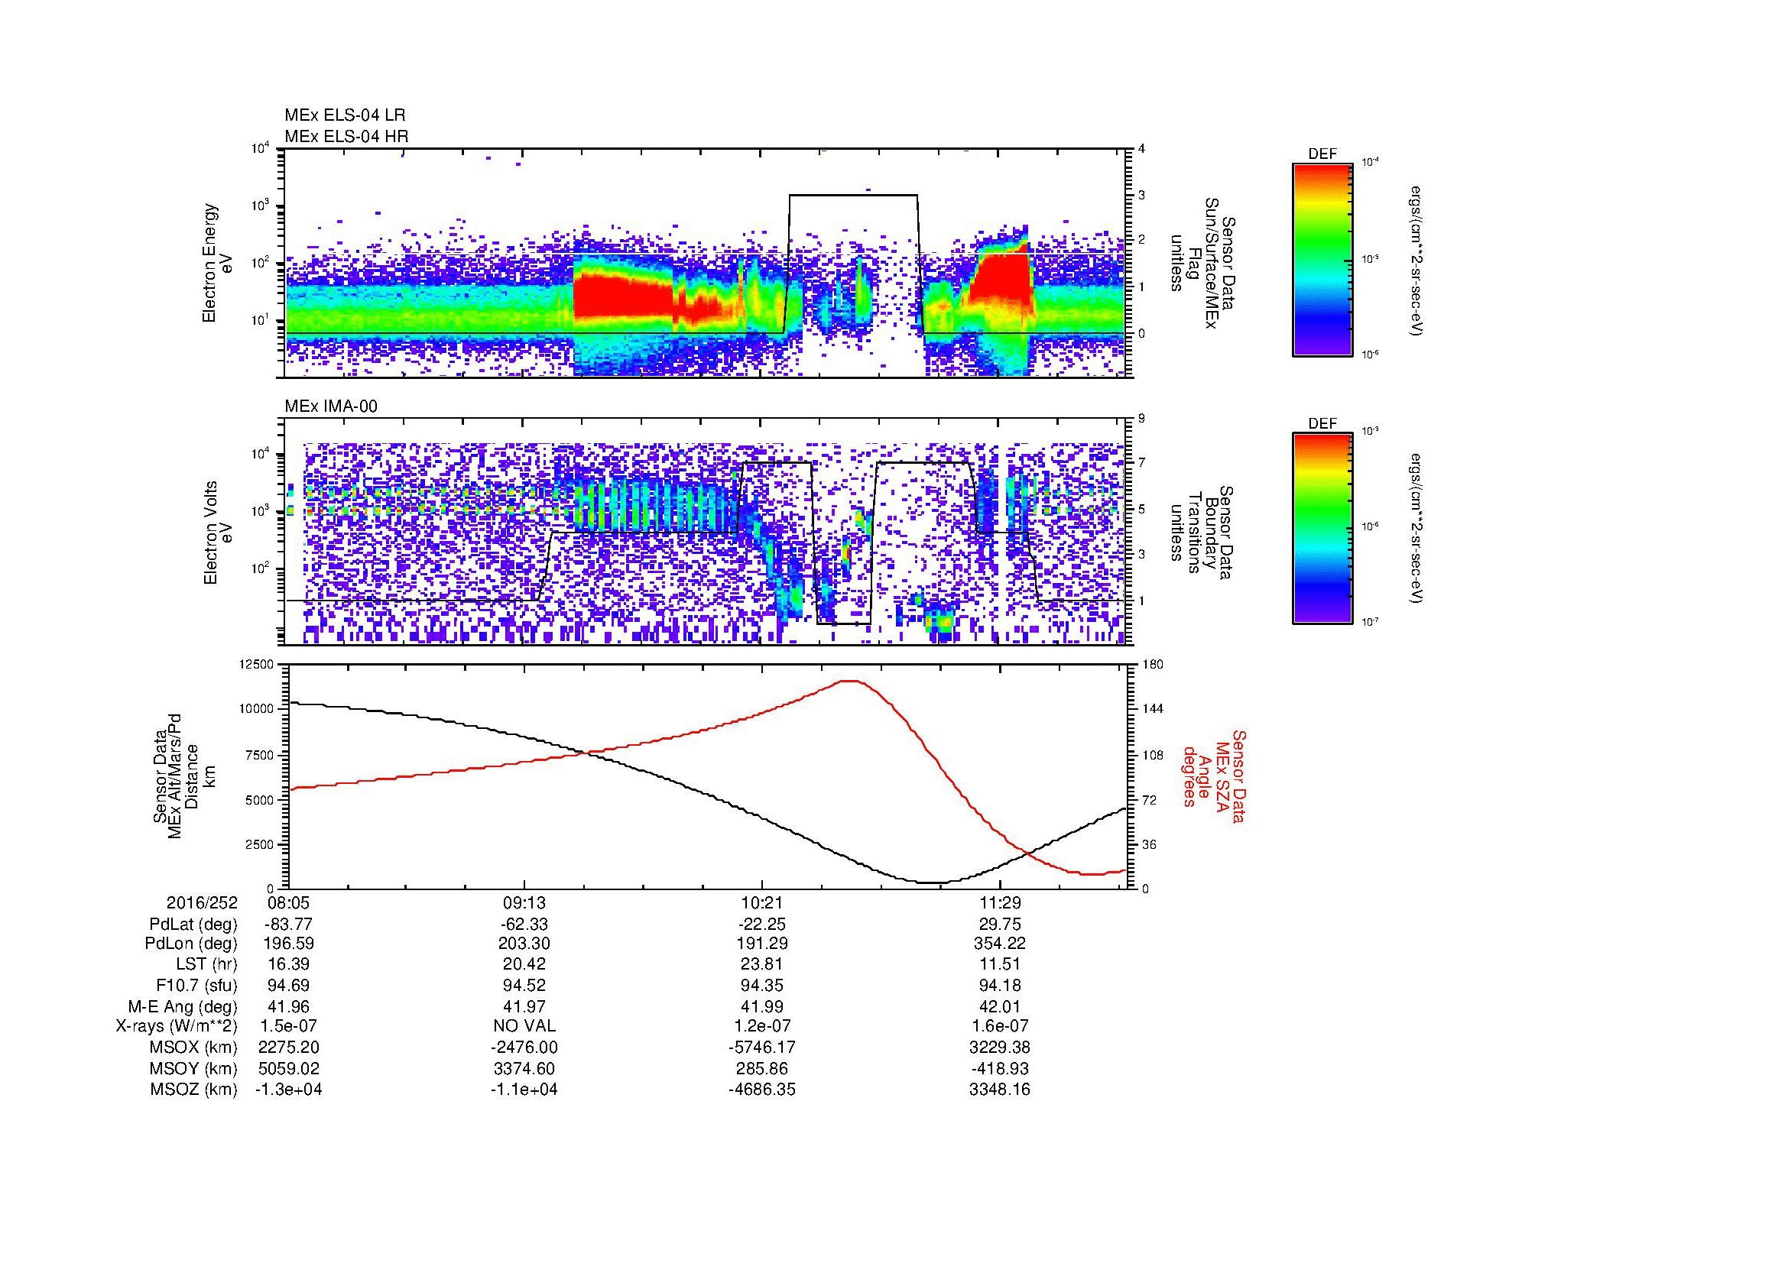Viewport: 1788px width, 1263px height.
Task: Click the 'MEx Alt/Mars/Pd Distance km' axis label
Action: click(183, 777)
